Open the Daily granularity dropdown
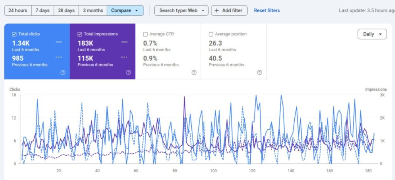The width and height of the screenshot is (395, 180). coord(372,34)
